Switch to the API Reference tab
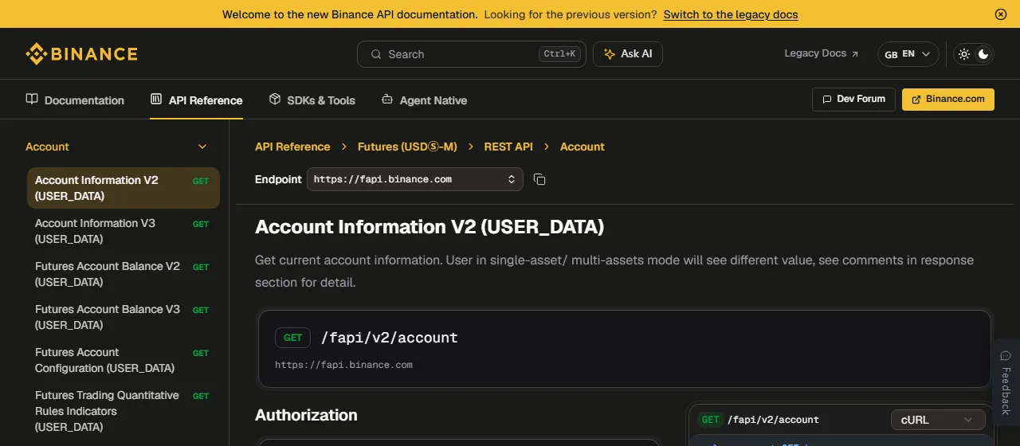 (196, 100)
